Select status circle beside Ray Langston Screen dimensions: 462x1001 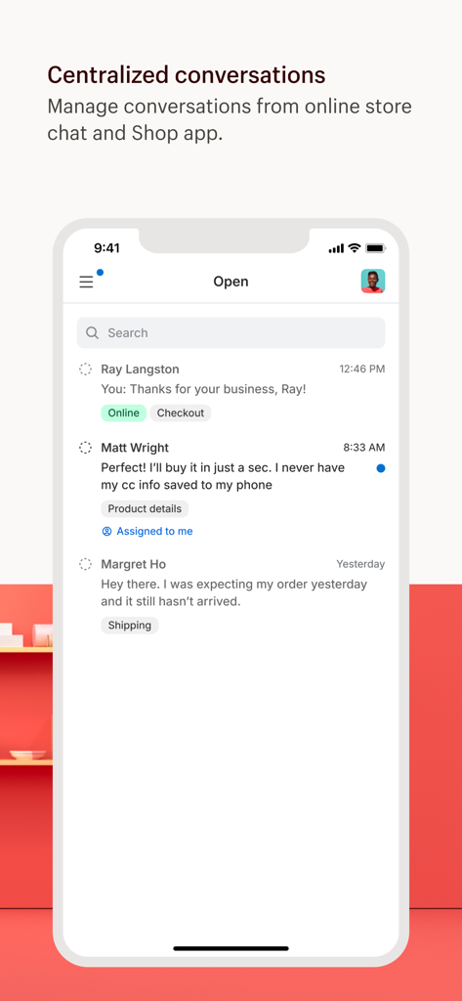[85, 369]
